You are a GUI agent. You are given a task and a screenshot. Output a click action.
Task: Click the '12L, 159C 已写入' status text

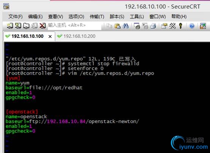pos(112,59)
